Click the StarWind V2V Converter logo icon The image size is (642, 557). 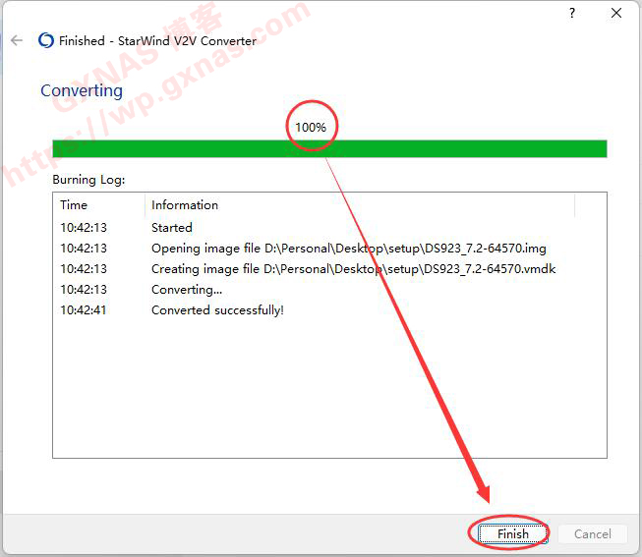pos(45,40)
